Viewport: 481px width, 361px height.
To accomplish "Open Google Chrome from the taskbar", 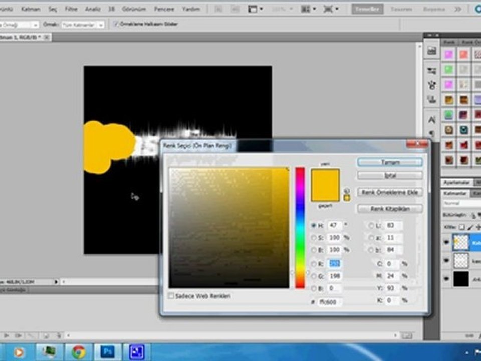I will click(x=79, y=352).
